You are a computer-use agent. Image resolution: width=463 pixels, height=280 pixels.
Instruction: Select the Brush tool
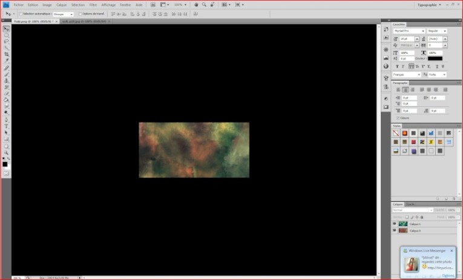pyautogui.click(x=6, y=74)
